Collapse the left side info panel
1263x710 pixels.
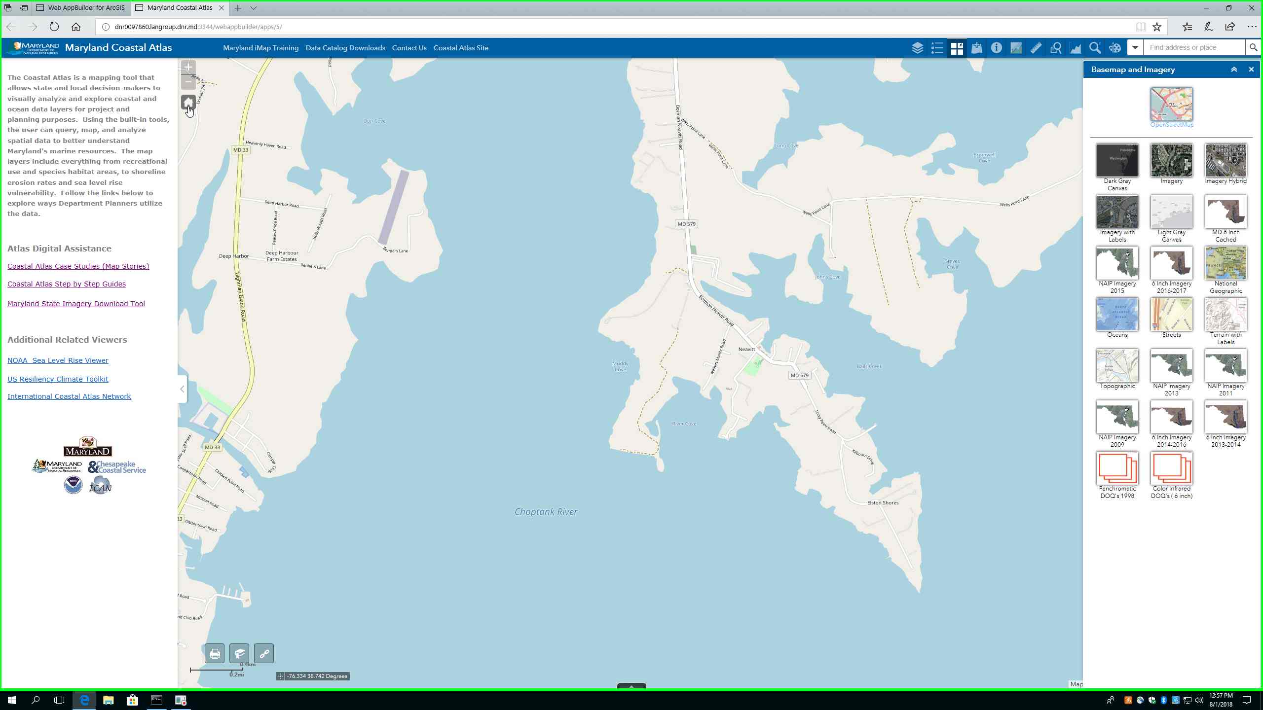click(182, 389)
